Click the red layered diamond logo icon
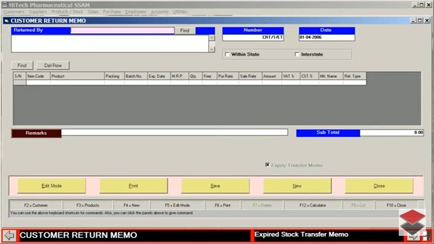 (x=412, y=222)
